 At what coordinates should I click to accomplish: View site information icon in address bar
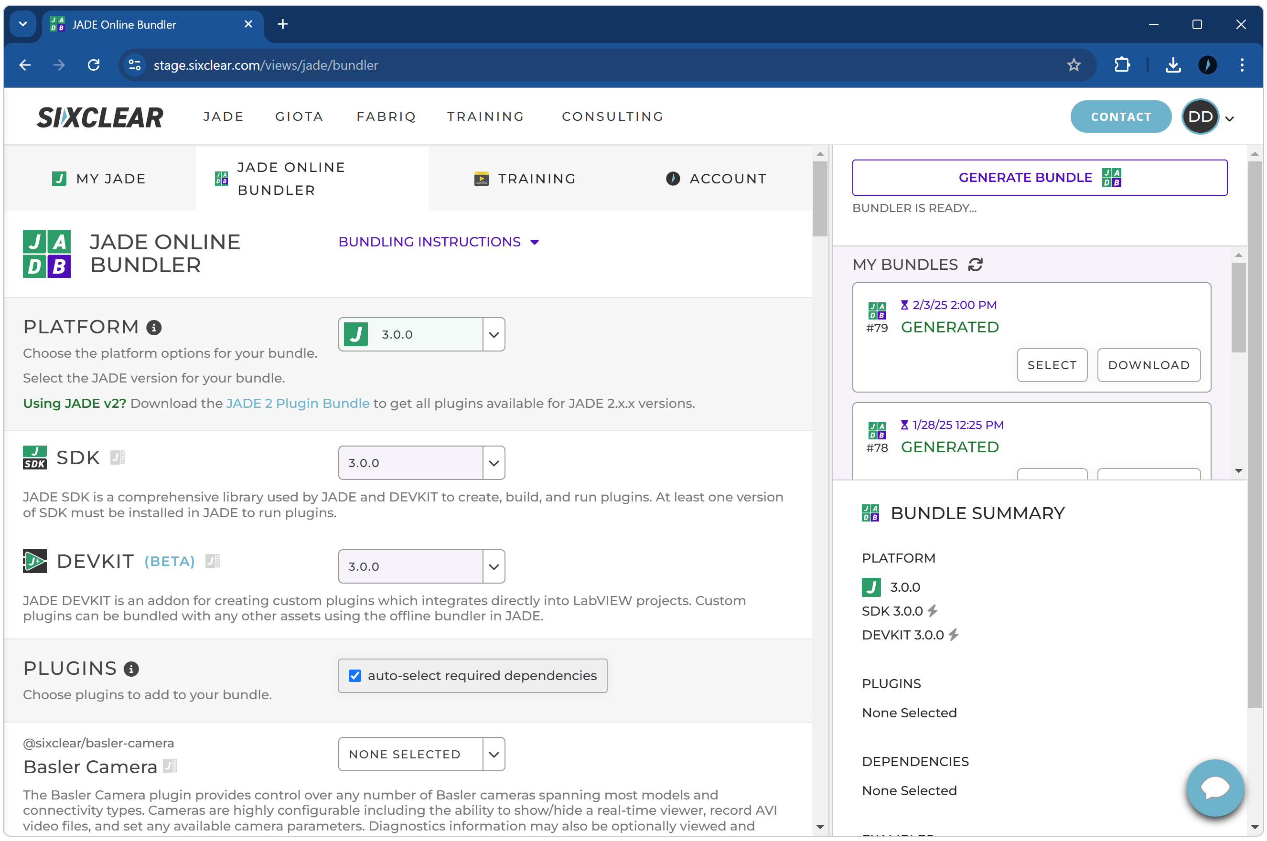click(135, 65)
